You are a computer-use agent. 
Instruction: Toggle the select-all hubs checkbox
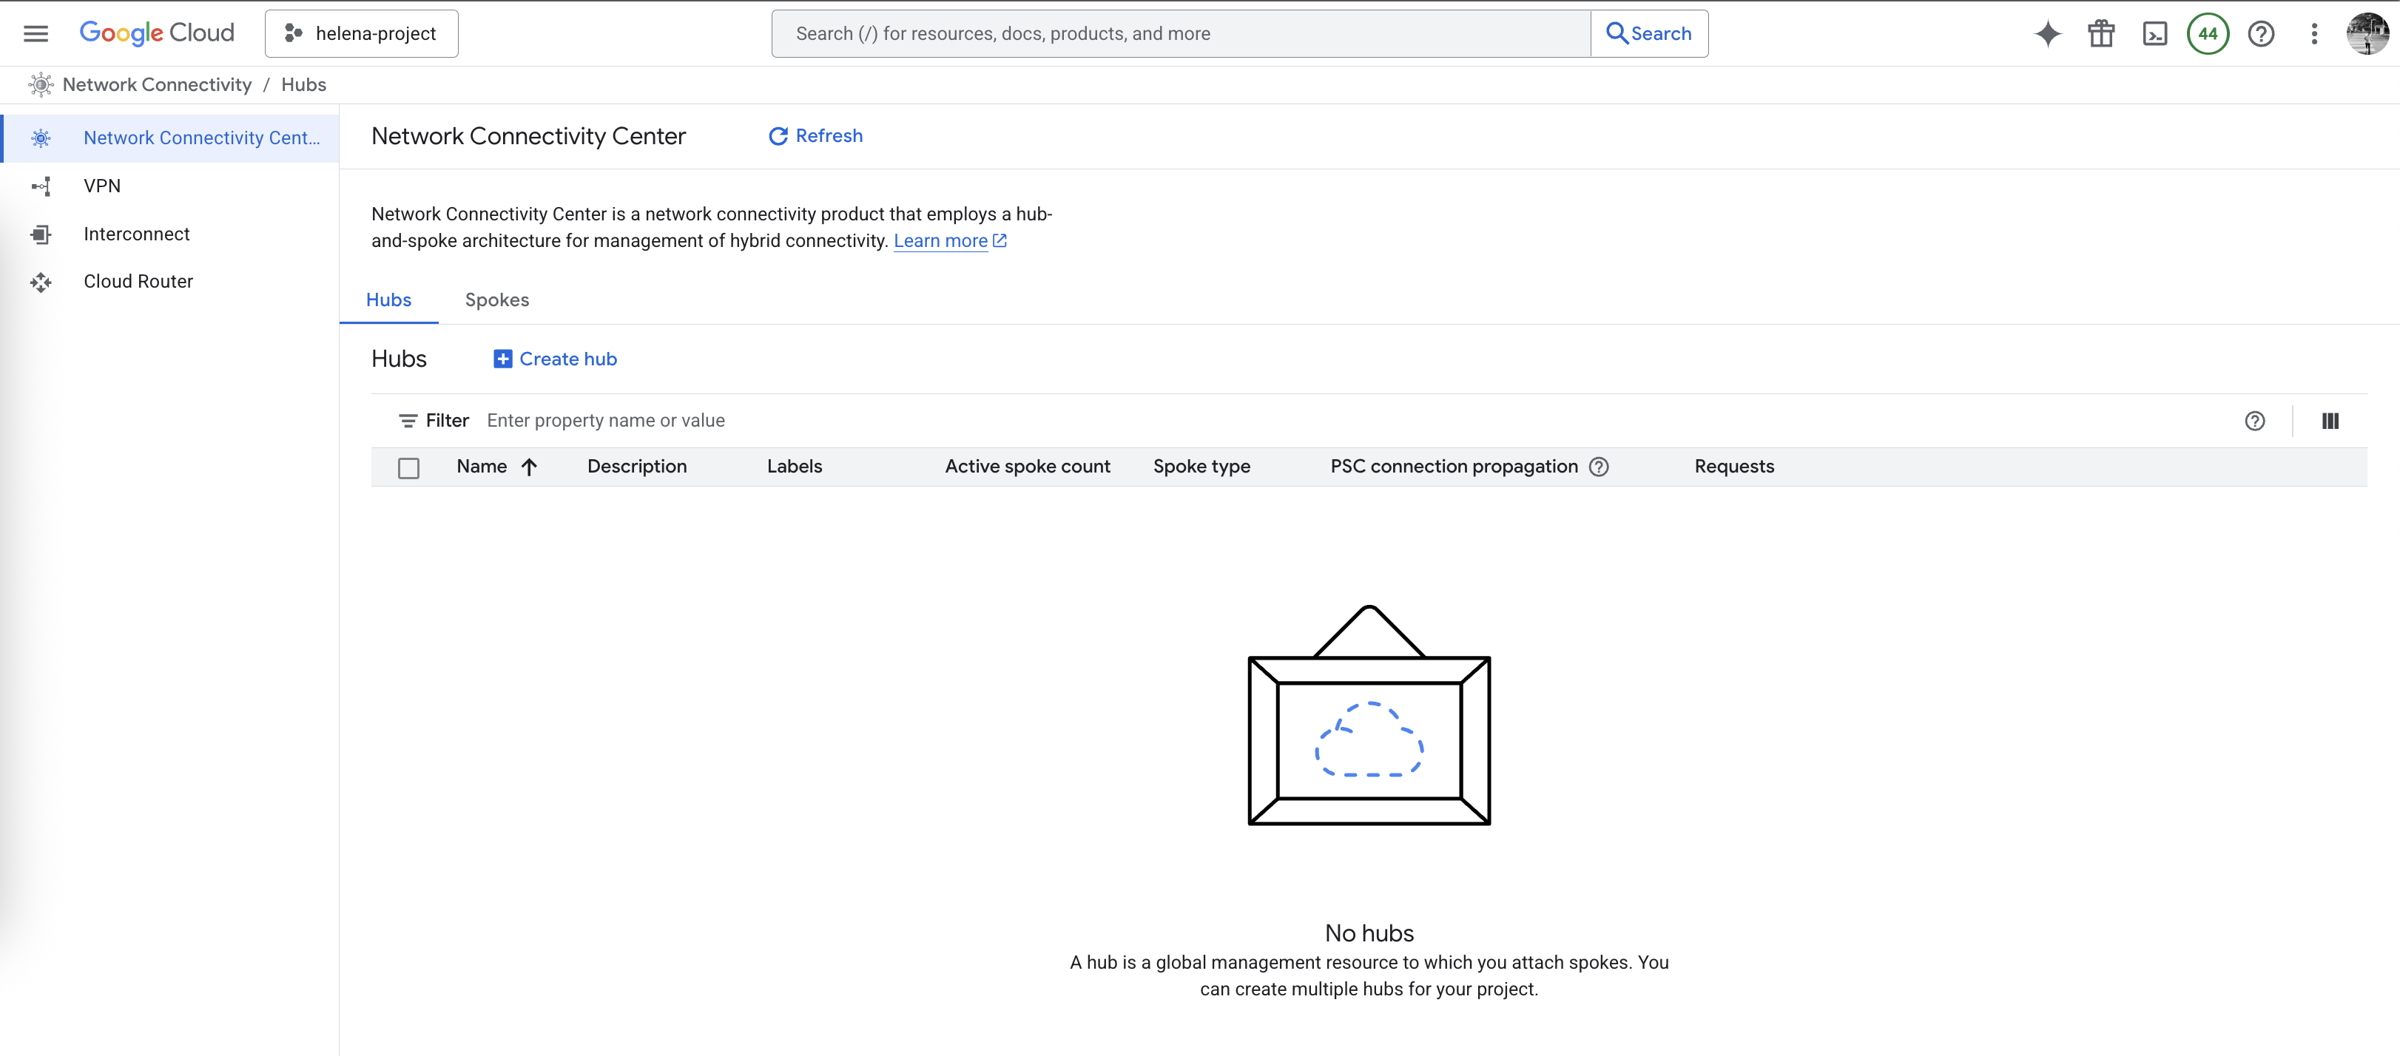(x=408, y=467)
